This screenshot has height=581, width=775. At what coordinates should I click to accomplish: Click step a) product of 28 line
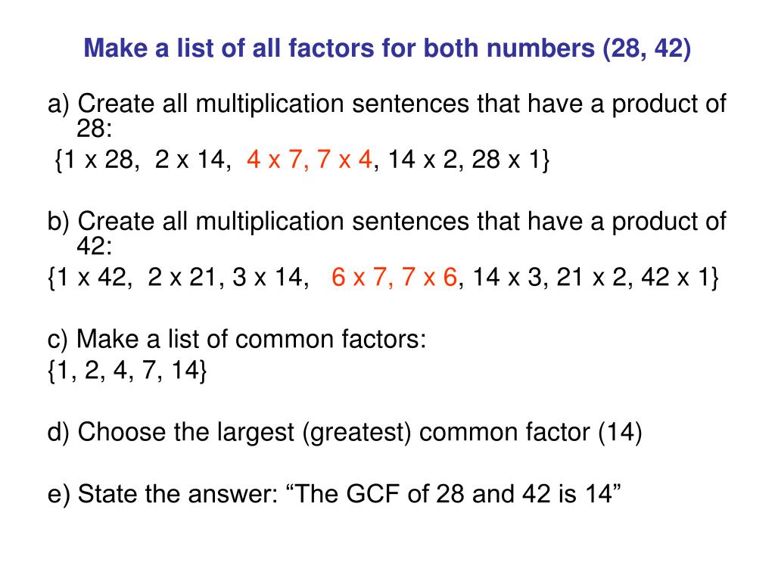[387, 116]
